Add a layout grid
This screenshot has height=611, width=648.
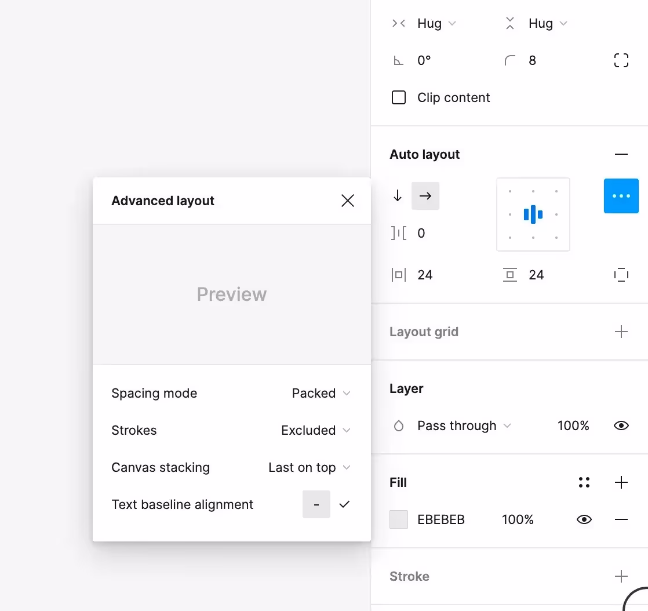tap(621, 332)
